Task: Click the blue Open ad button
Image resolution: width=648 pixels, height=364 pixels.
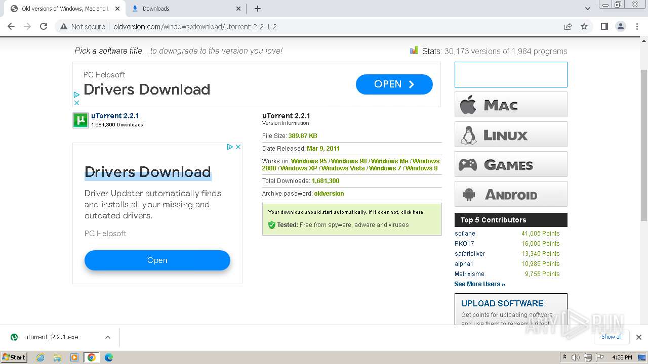Action: click(157, 260)
